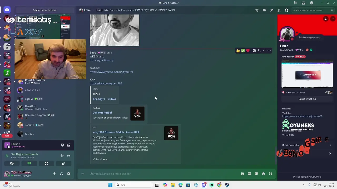Click YCK thumbnail in YouTube embed
Image resolution: width=337 pixels, height=189 pixels.
pyautogui.click(x=137, y=114)
